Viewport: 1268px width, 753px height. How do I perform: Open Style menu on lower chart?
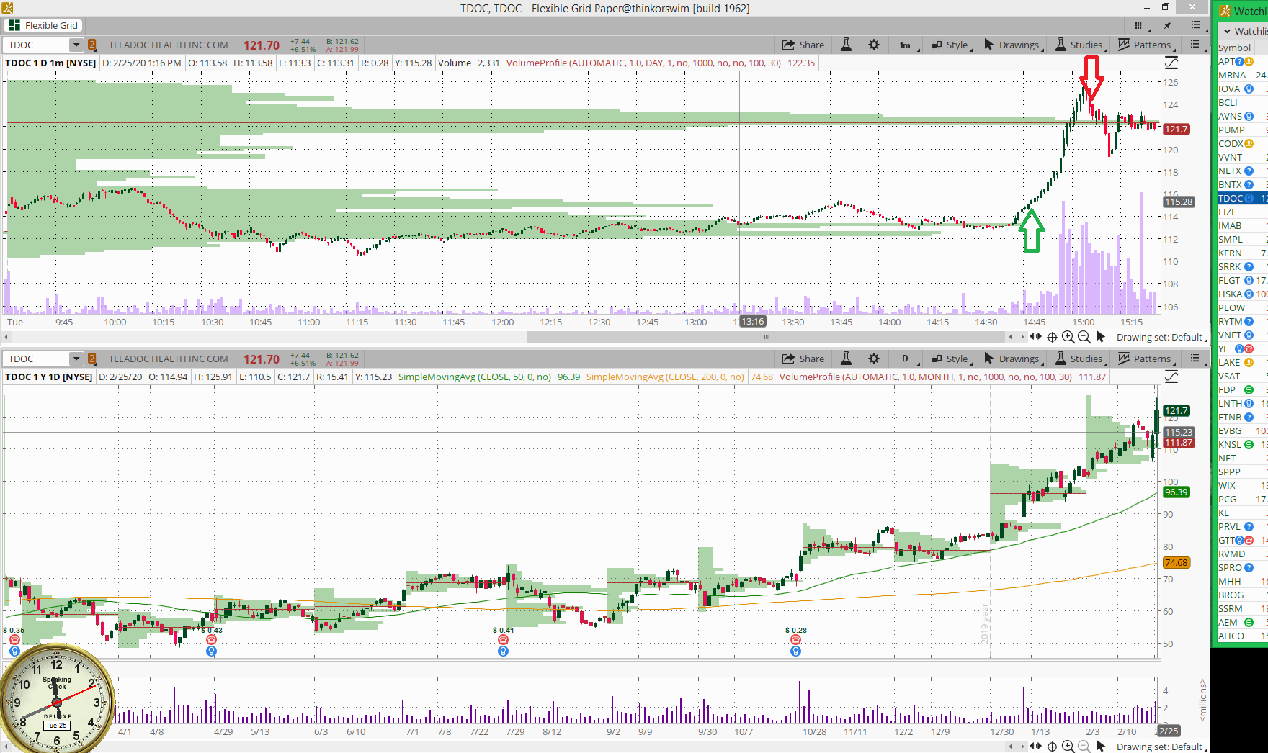pos(951,359)
